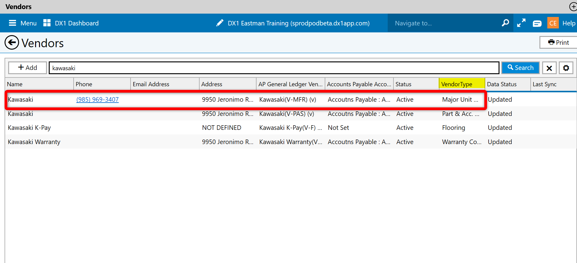Click Updated status in Kawasaki K-Pay row

point(500,128)
